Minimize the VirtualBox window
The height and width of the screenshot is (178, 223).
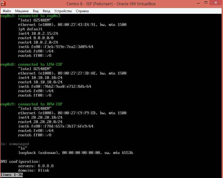coord(198,3)
